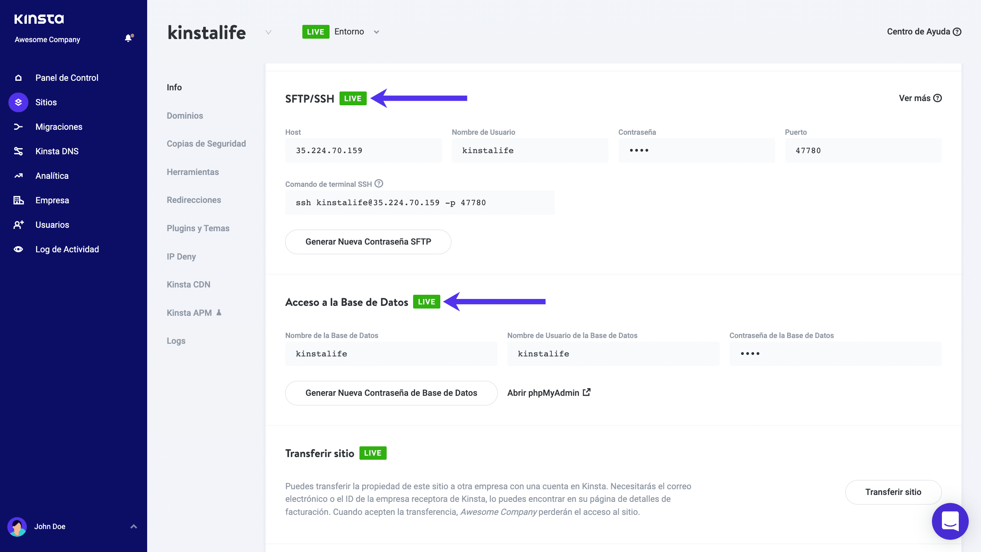Click the SSH command help icon
The image size is (981, 552).
[379, 183]
